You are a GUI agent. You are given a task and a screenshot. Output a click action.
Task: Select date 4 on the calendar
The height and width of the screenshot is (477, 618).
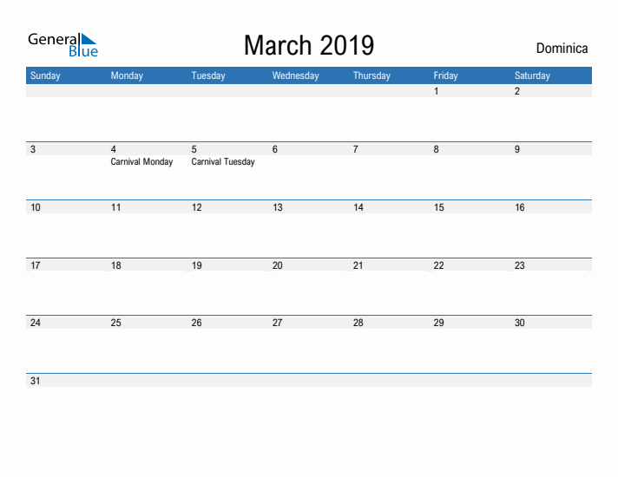(x=114, y=149)
